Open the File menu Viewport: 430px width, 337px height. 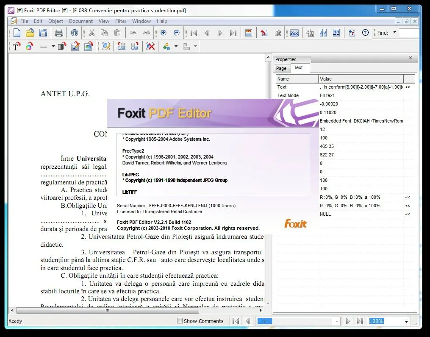[x=24, y=21]
